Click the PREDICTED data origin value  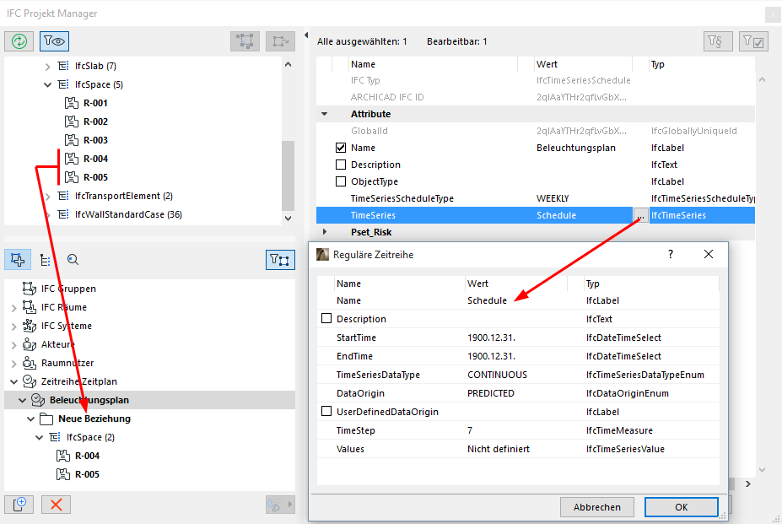[491, 393]
